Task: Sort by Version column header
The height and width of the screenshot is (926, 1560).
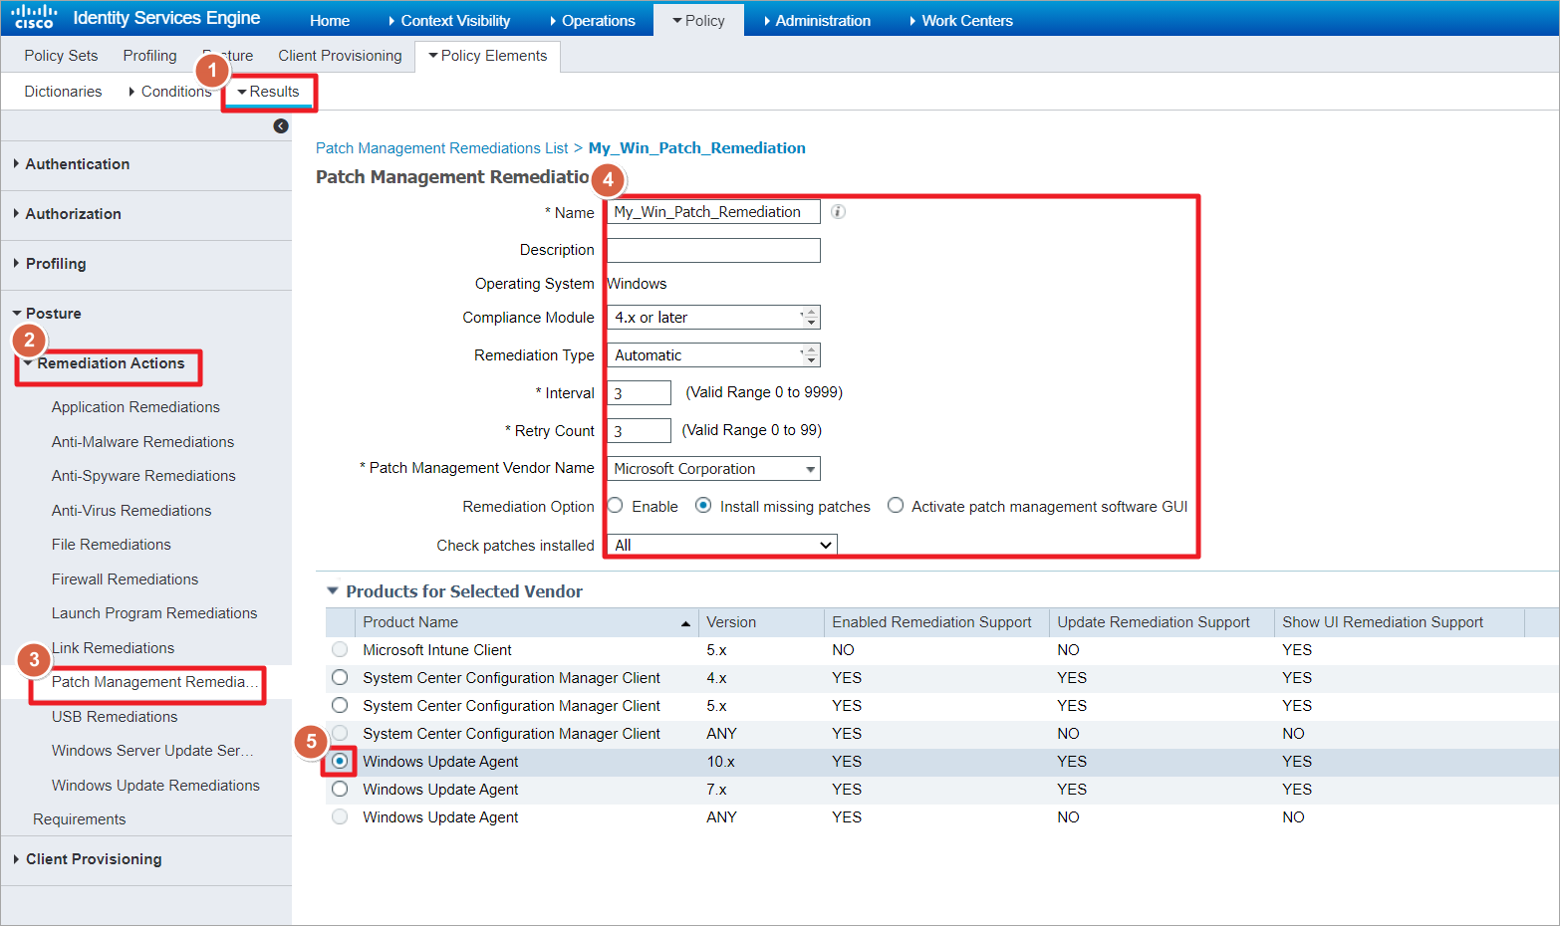Action: point(761,622)
